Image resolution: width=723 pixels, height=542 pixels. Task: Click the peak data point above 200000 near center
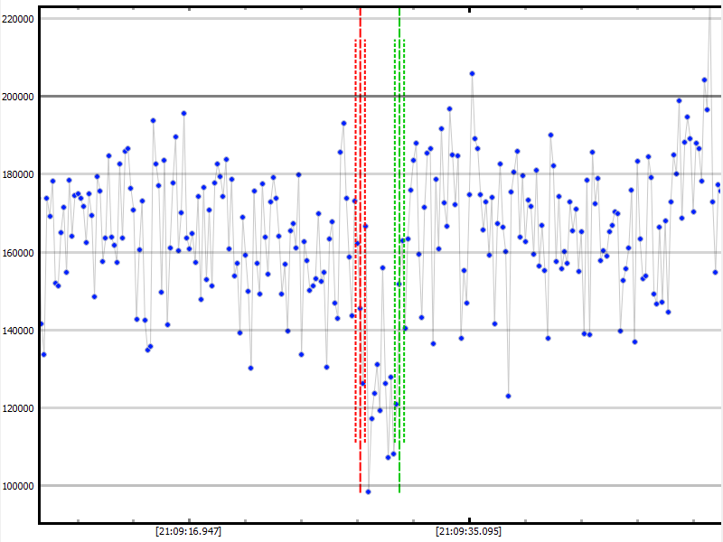(x=472, y=73)
